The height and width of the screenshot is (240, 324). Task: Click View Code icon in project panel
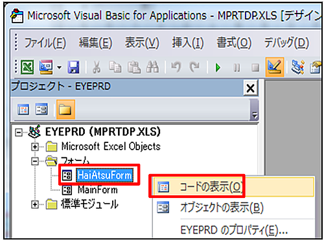[23, 109]
